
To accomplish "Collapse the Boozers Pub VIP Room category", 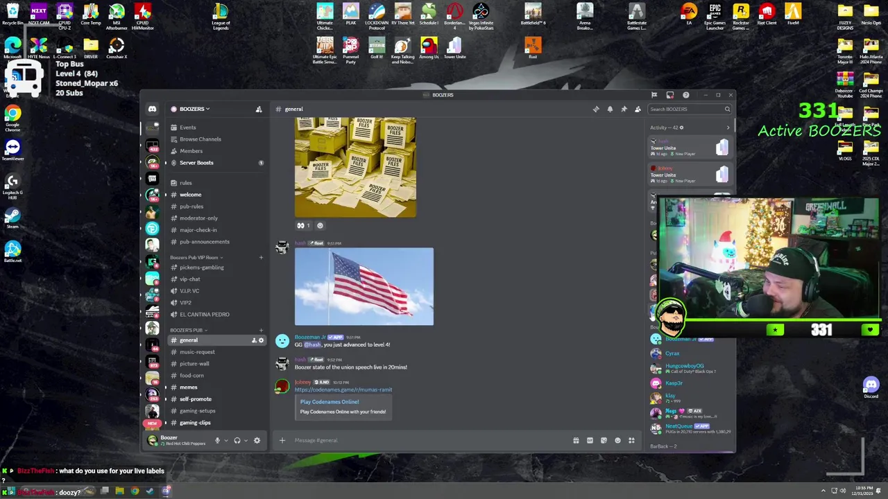I will (x=196, y=257).
